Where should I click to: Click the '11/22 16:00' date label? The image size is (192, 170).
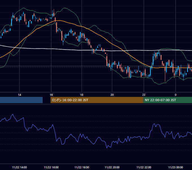[51, 167]
